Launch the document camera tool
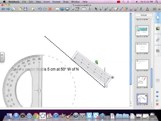The height and width of the screenshot is (121, 161). 77,9
